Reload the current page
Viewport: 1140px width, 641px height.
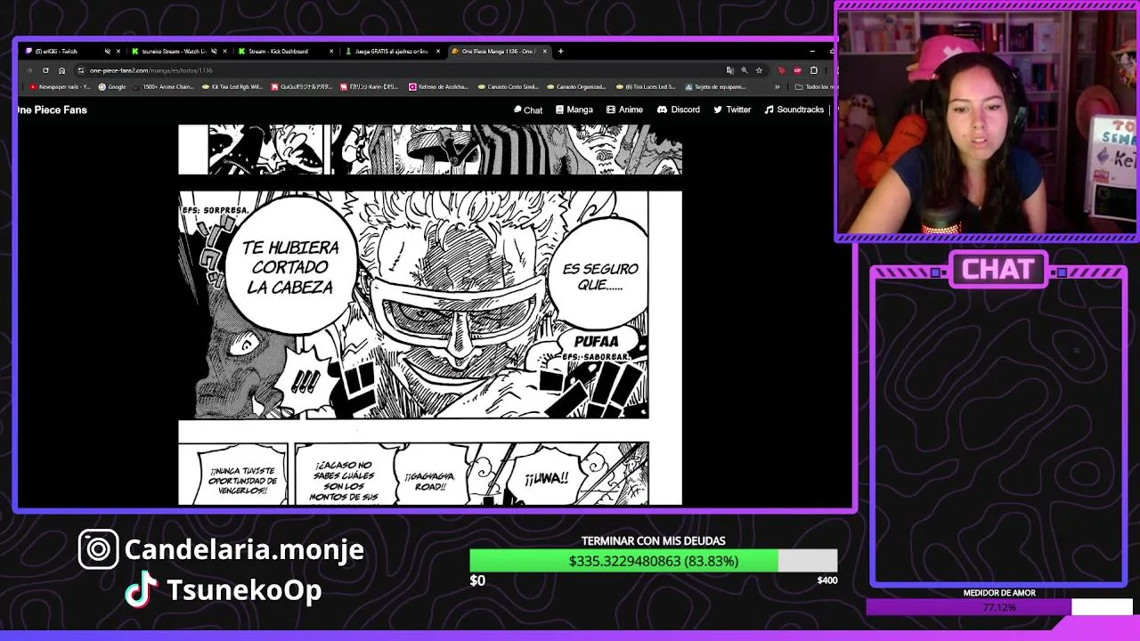(x=45, y=70)
